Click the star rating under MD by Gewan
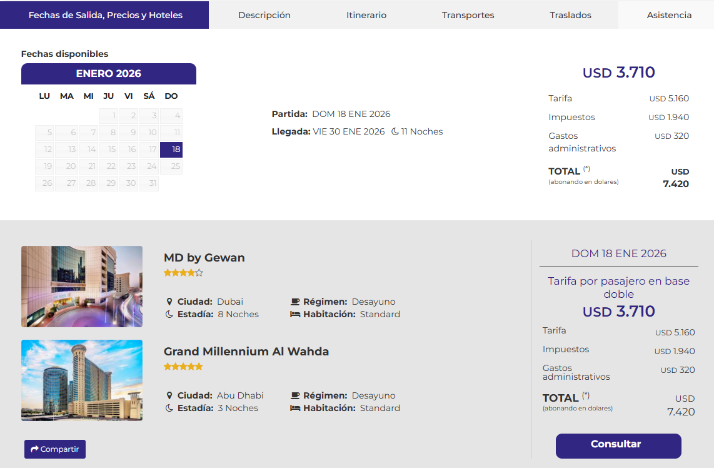This screenshot has width=714, height=468. click(183, 273)
